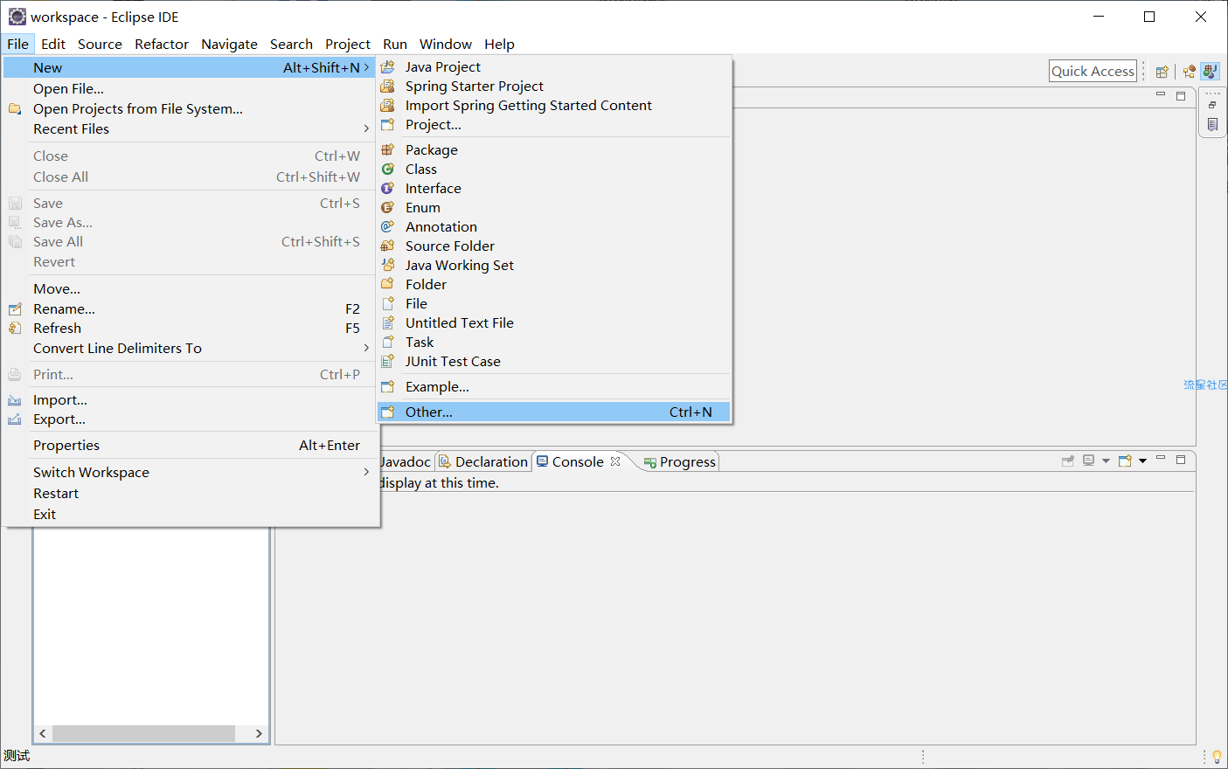Choose Open Projects from File System...
The width and height of the screenshot is (1228, 769).
[x=191, y=108]
